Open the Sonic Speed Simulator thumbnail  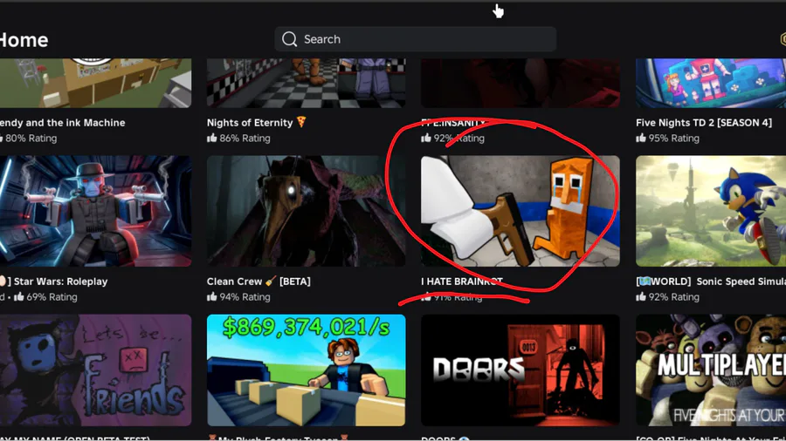(711, 211)
